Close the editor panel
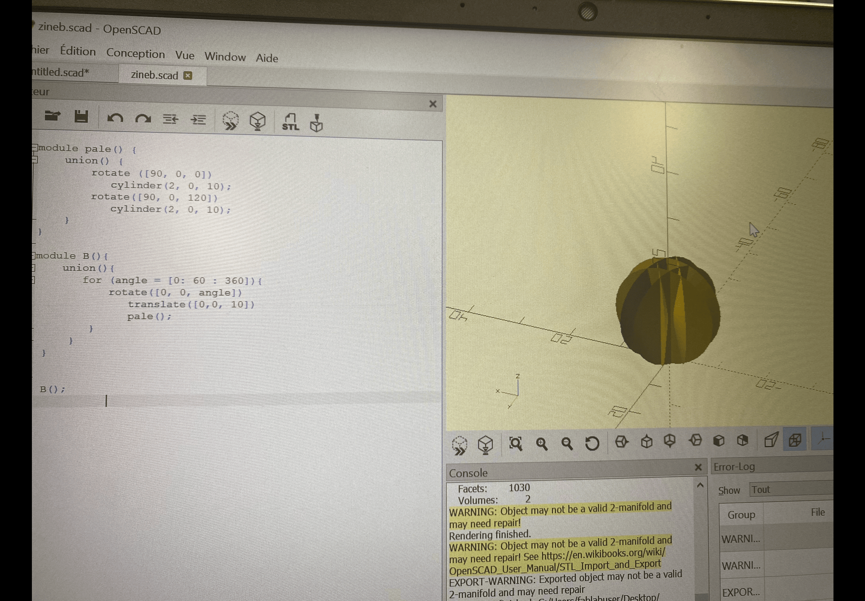The width and height of the screenshot is (865, 601). click(433, 104)
